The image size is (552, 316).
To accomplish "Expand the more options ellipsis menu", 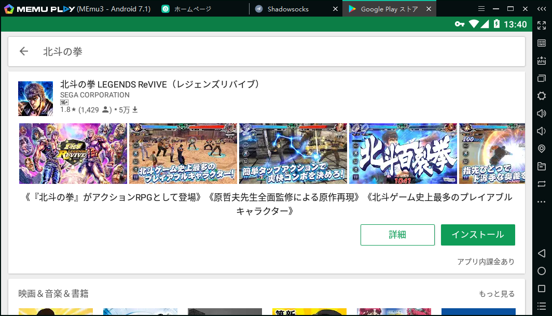I will point(542,201).
